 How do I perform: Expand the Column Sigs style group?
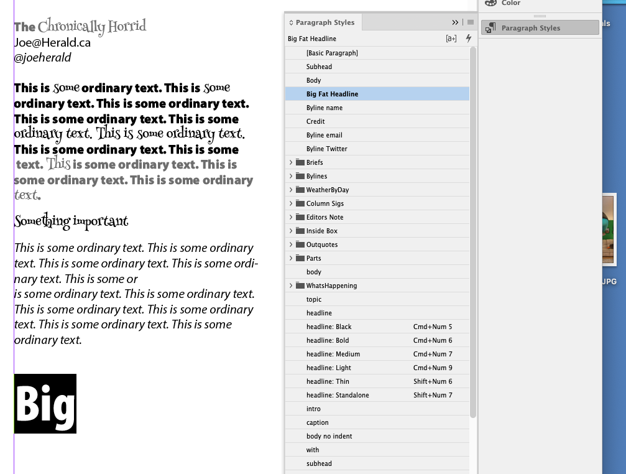(291, 203)
